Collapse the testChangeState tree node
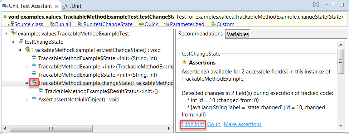 coord(13,42)
